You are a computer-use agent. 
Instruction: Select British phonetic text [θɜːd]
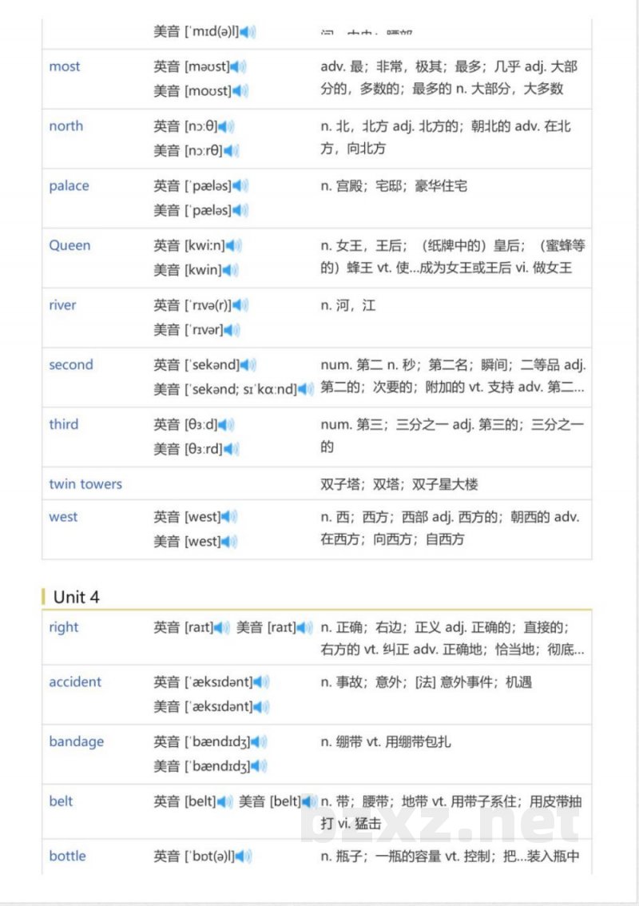(201, 425)
